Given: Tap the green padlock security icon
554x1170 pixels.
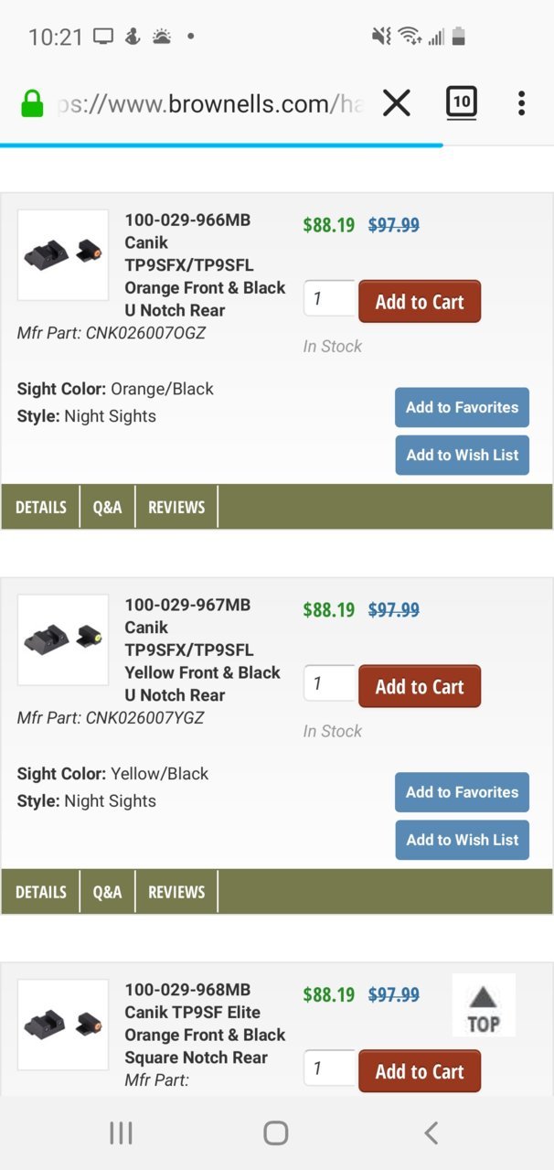Looking at the screenshot, I should [32, 103].
